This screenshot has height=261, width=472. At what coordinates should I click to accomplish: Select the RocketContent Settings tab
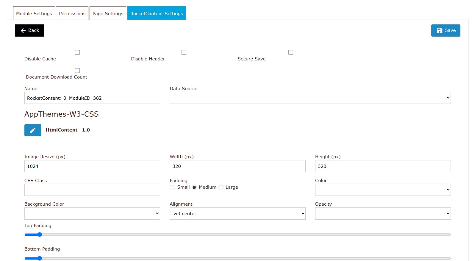click(157, 13)
